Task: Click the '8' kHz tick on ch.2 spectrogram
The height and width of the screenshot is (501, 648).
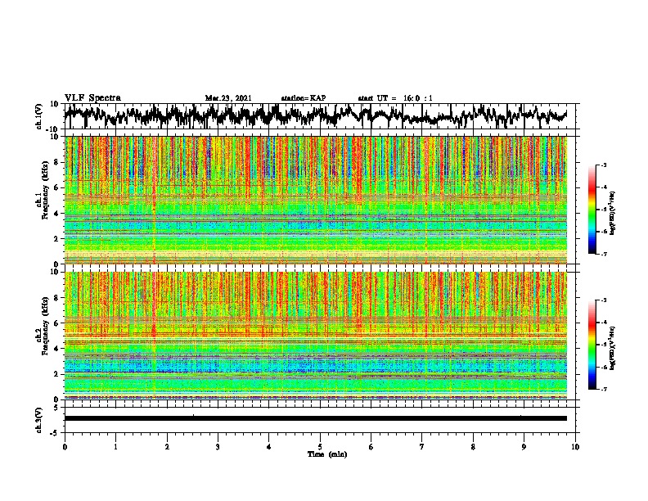Action: 57,298
